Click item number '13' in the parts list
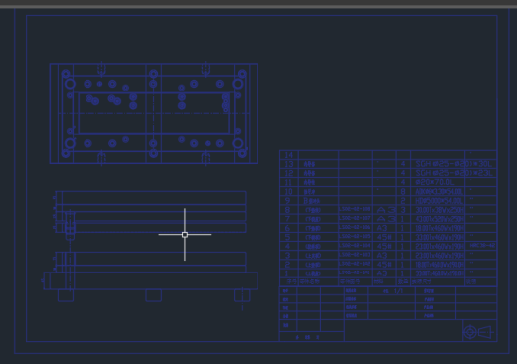Viewport: 517px width, 364px height. click(289, 164)
